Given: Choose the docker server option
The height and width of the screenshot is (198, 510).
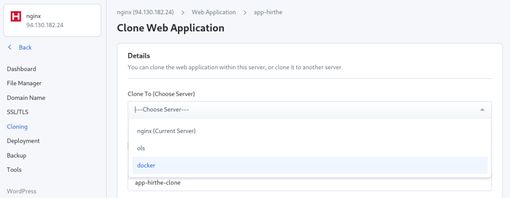Looking at the screenshot, I should (310, 166).
